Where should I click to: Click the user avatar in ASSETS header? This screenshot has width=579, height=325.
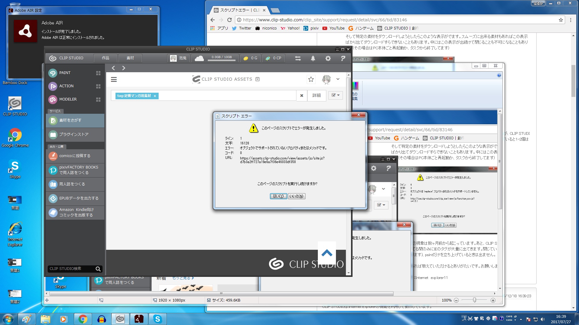[326, 79]
